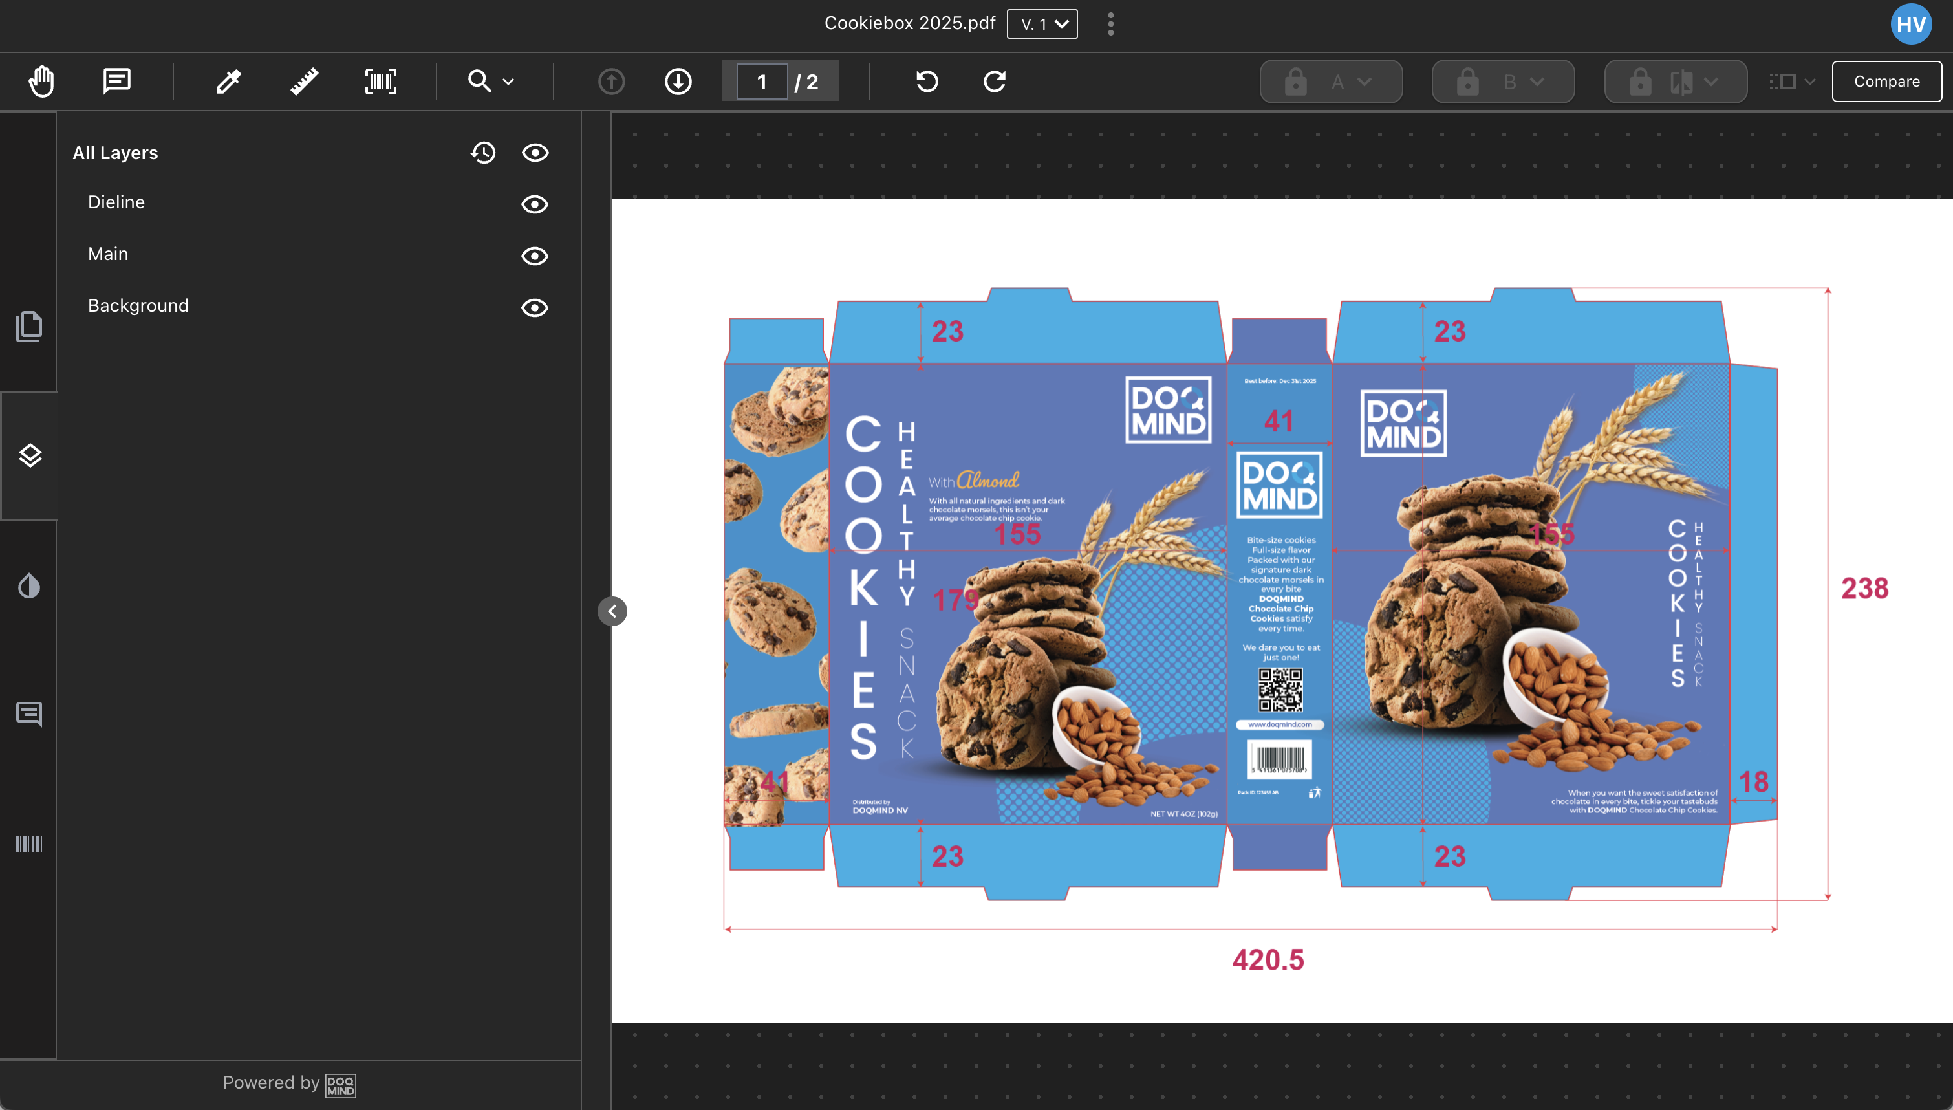Open the pages panel in sidebar
Image resolution: width=1953 pixels, height=1110 pixels.
(29, 326)
